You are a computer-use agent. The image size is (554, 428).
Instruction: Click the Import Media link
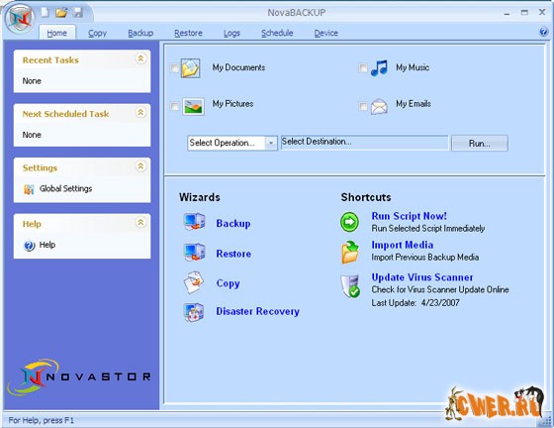tap(402, 245)
